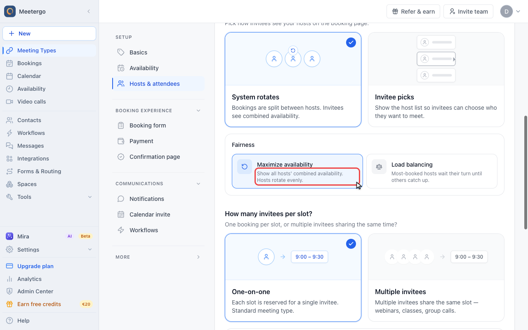The image size is (528, 330).
Task: Click the Payment wallet icon
Action: click(x=121, y=141)
